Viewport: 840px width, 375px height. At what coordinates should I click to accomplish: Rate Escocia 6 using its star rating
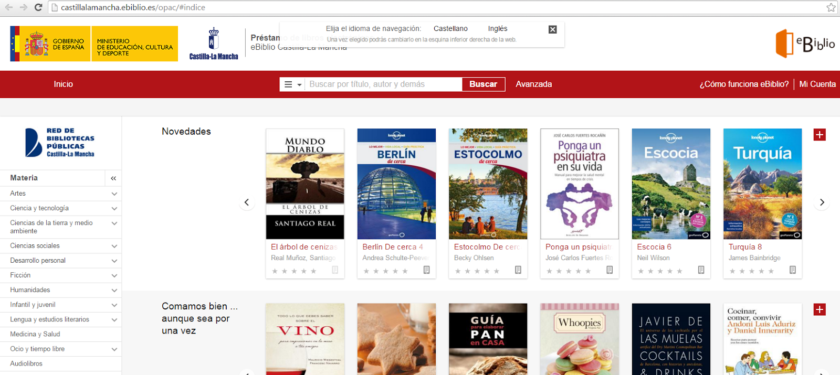tap(660, 271)
